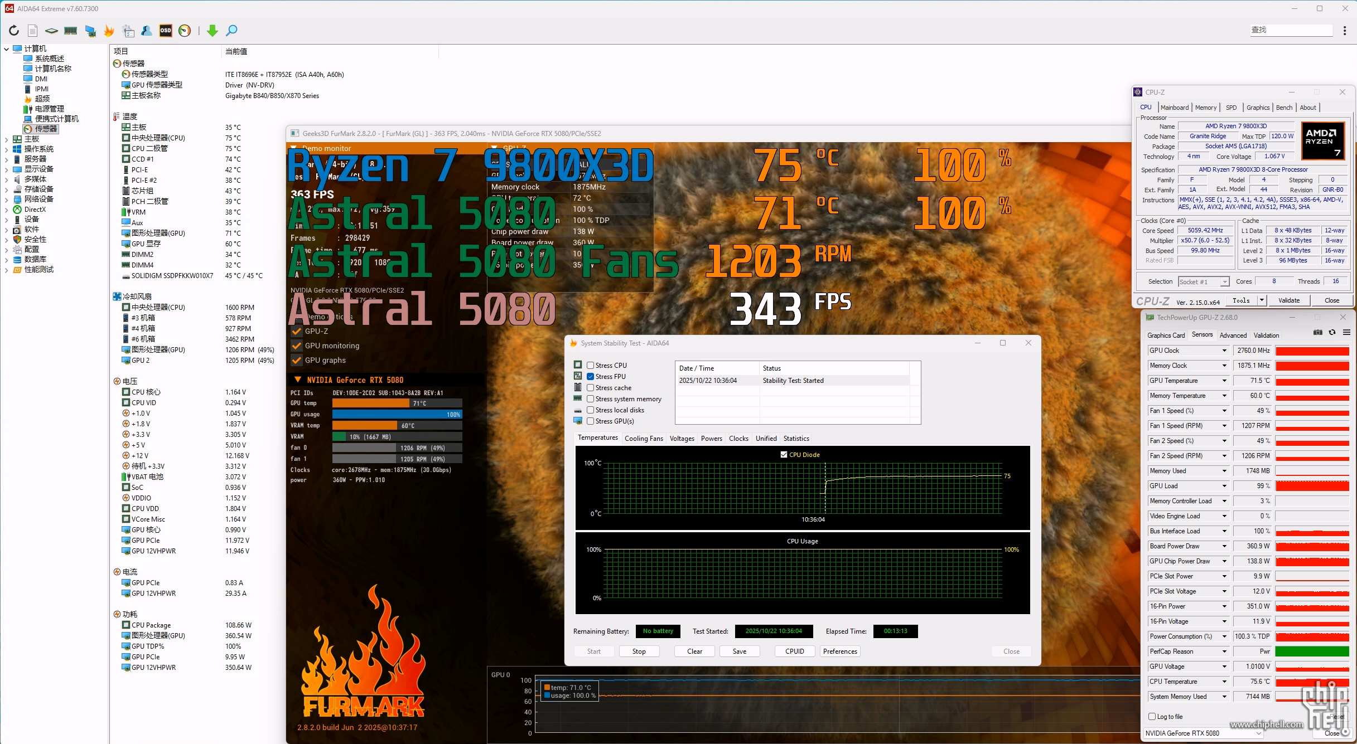Tick the Log to file checkbox
The height and width of the screenshot is (744, 1357).
coord(1152,717)
